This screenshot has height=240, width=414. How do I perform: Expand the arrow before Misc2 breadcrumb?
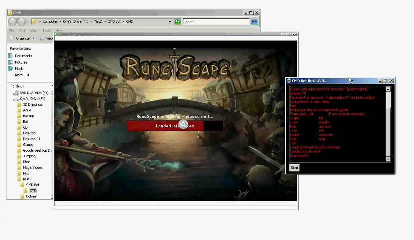coord(91,22)
